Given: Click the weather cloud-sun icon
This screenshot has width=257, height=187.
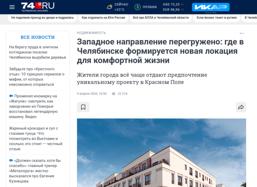Looking at the screenshot, I should tap(110, 7).
